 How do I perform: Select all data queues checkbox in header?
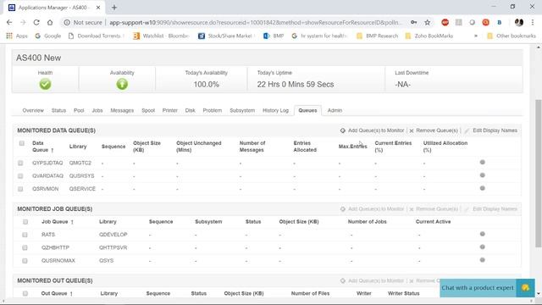click(22, 143)
